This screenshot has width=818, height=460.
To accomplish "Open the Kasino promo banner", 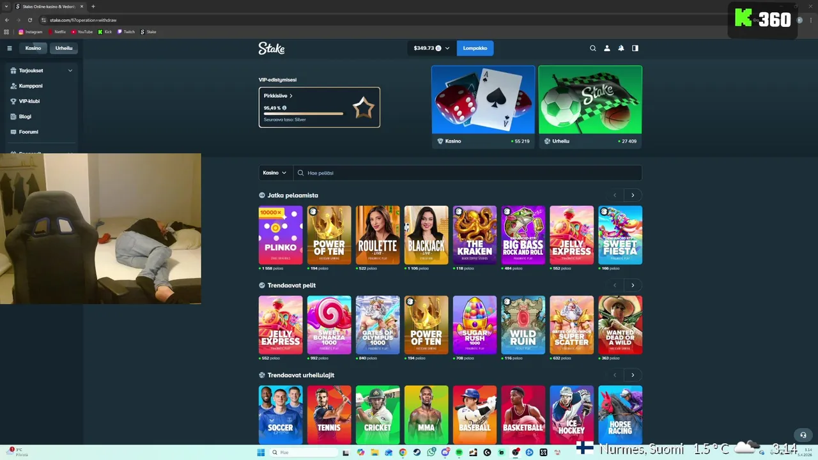I will point(483,107).
